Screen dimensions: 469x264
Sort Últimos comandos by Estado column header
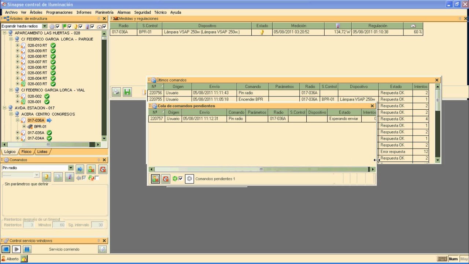(x=396, y=87)
